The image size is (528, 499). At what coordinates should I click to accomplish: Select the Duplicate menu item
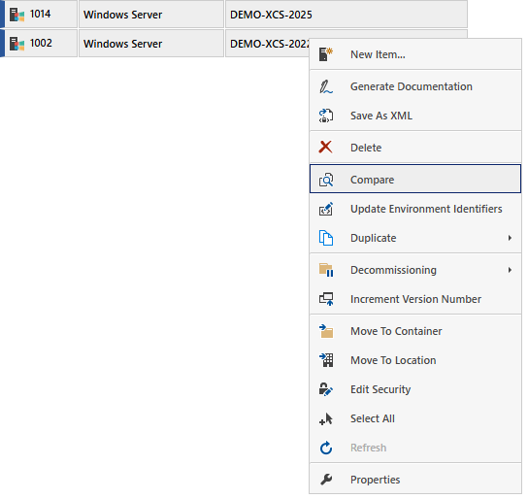(415, 238)
